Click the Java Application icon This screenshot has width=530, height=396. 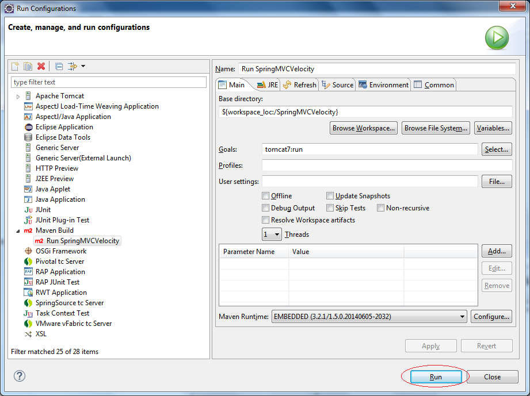[x=28, y=199]
